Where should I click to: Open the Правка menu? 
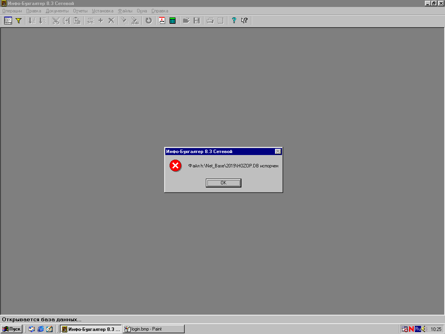coord(34,11)
